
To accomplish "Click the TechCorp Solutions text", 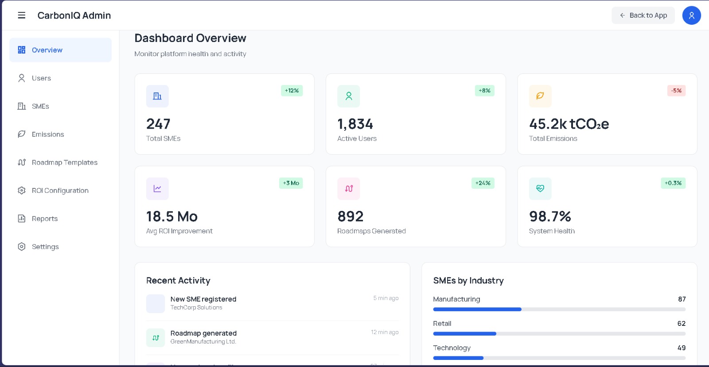I will point(196,308).
